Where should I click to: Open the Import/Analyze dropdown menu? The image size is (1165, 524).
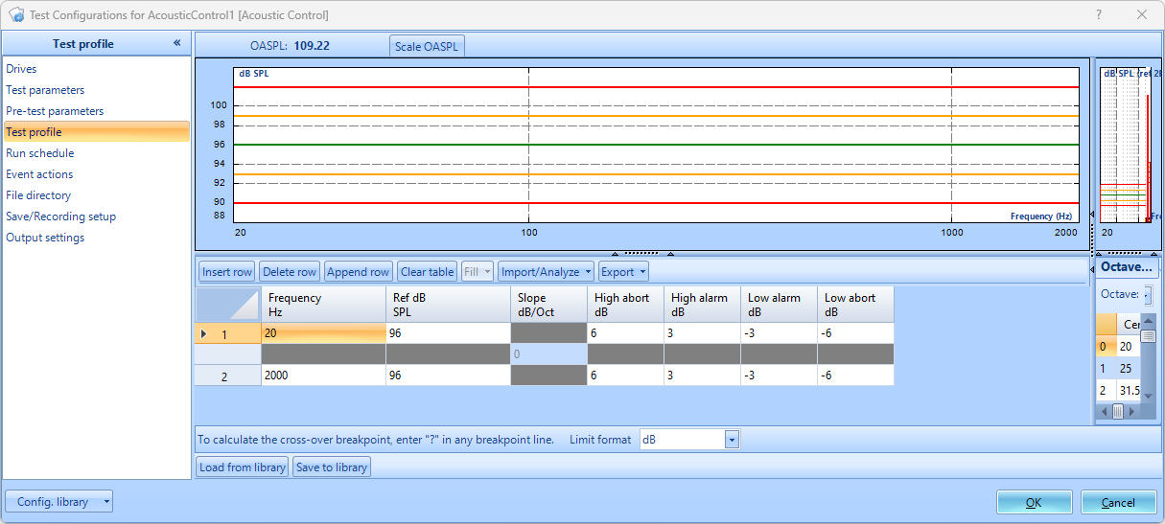pos(546,272)
